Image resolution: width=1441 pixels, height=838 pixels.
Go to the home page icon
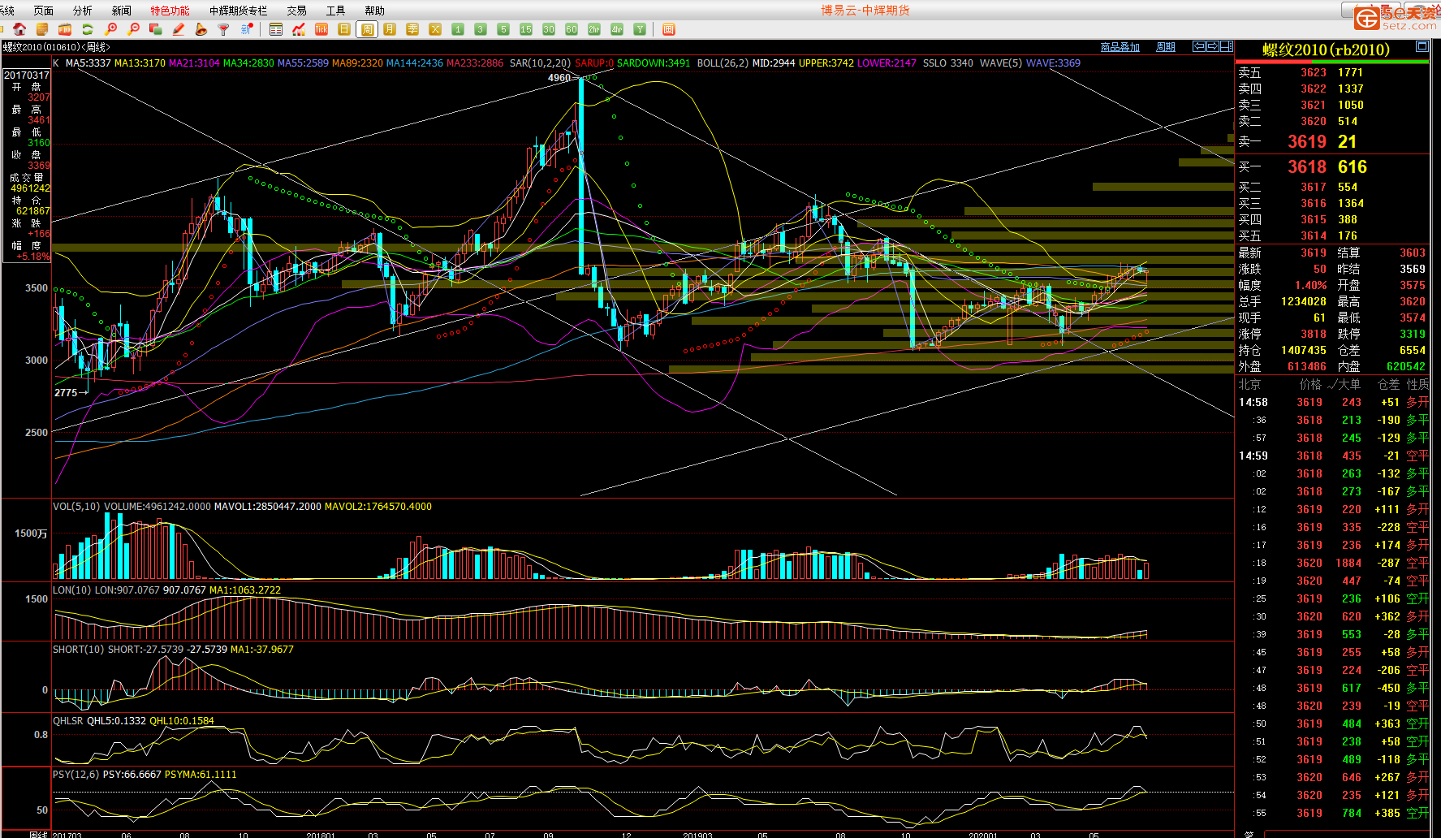click(19, 29)
